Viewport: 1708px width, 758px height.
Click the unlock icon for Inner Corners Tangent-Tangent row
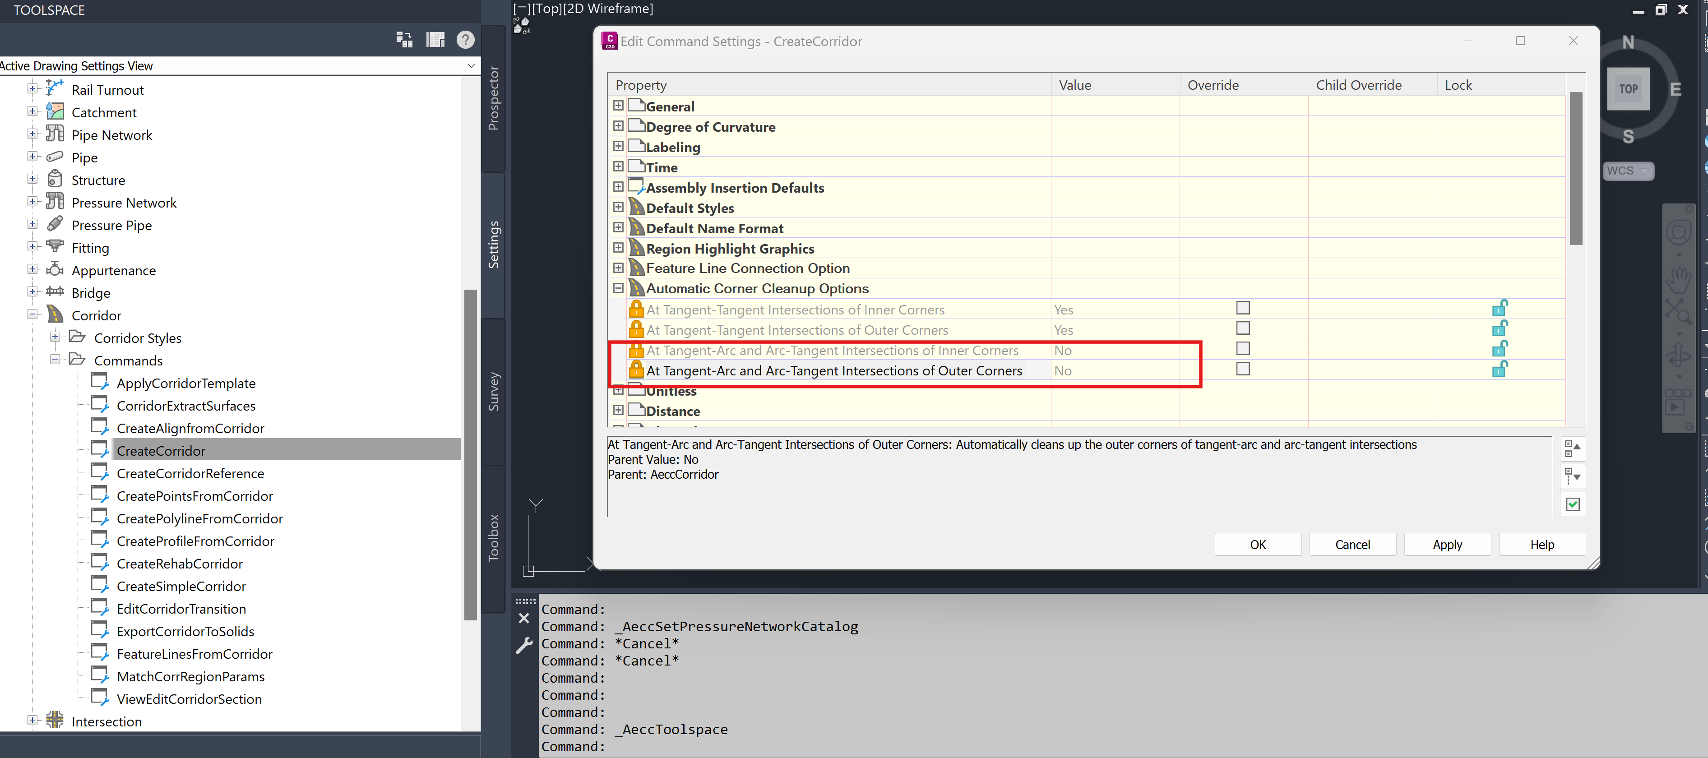coord(1499,308)
